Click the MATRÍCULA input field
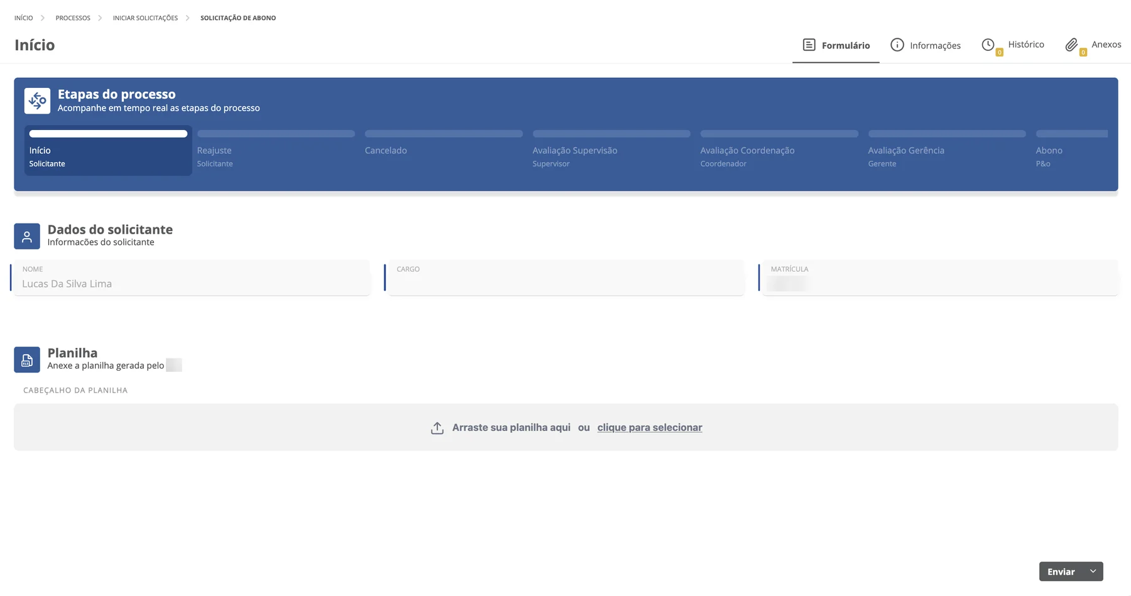Screen dimensions: 1131x596 [x=940, y=278]
